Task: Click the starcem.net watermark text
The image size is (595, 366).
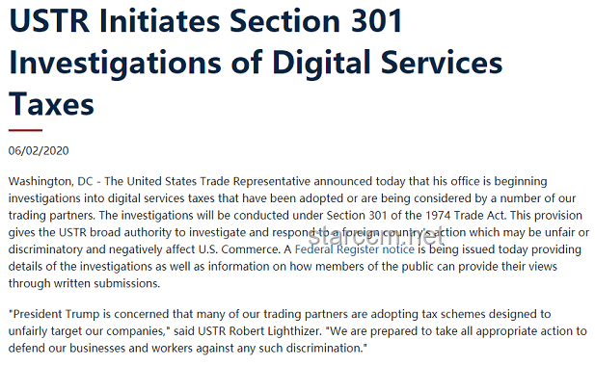Action: tap(376, 238)
